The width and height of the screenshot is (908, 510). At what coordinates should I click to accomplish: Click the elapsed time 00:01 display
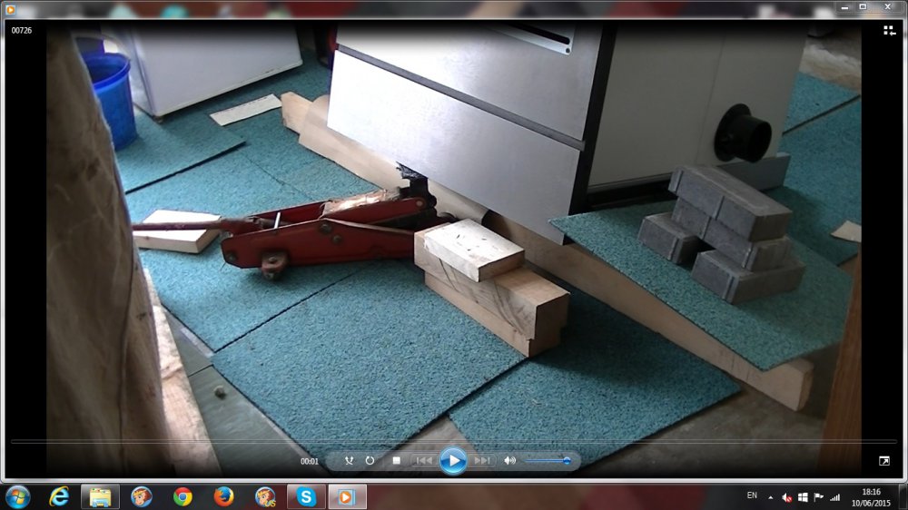coord(310,461)
